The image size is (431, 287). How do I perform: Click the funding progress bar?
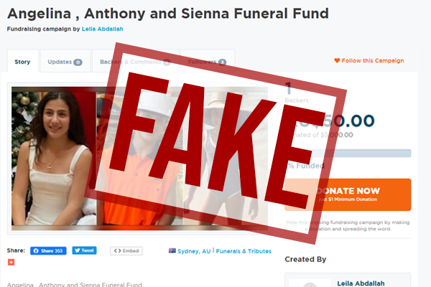(348, 154)
